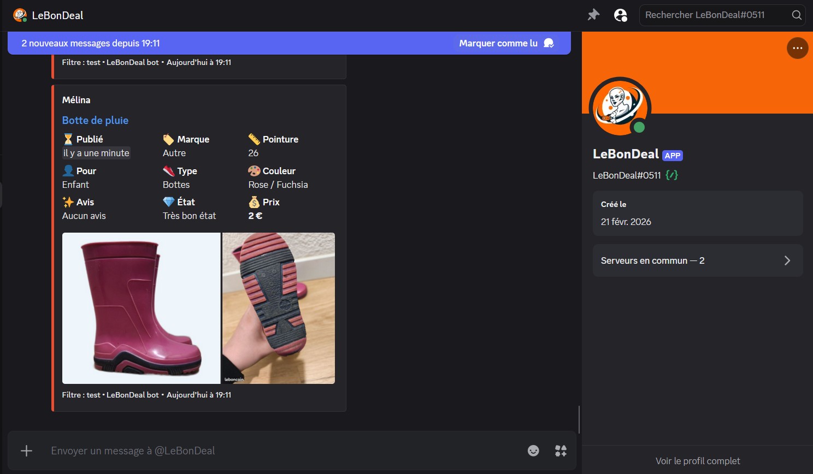Click the apps/GIF icon beside the emoji picker

pyautogui.click(x=560, y=451)
